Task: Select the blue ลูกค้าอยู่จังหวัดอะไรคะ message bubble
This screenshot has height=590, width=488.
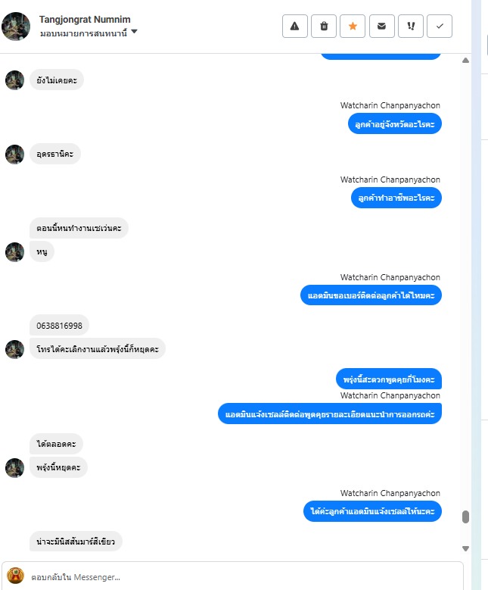Action: pos(395,123)
